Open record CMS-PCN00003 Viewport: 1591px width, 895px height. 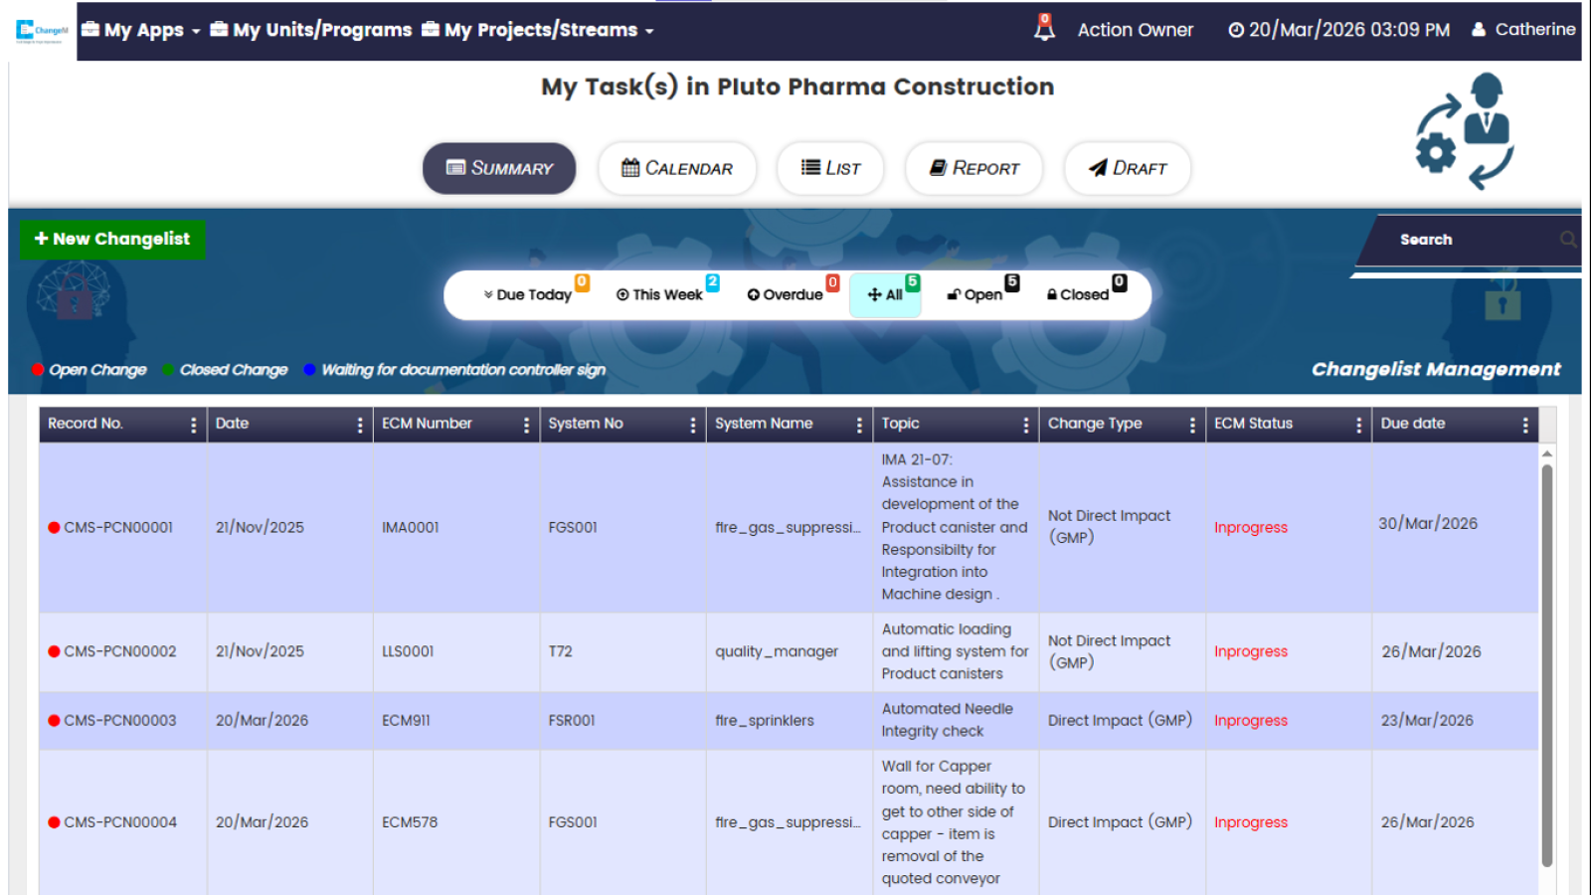coord(120,721)
